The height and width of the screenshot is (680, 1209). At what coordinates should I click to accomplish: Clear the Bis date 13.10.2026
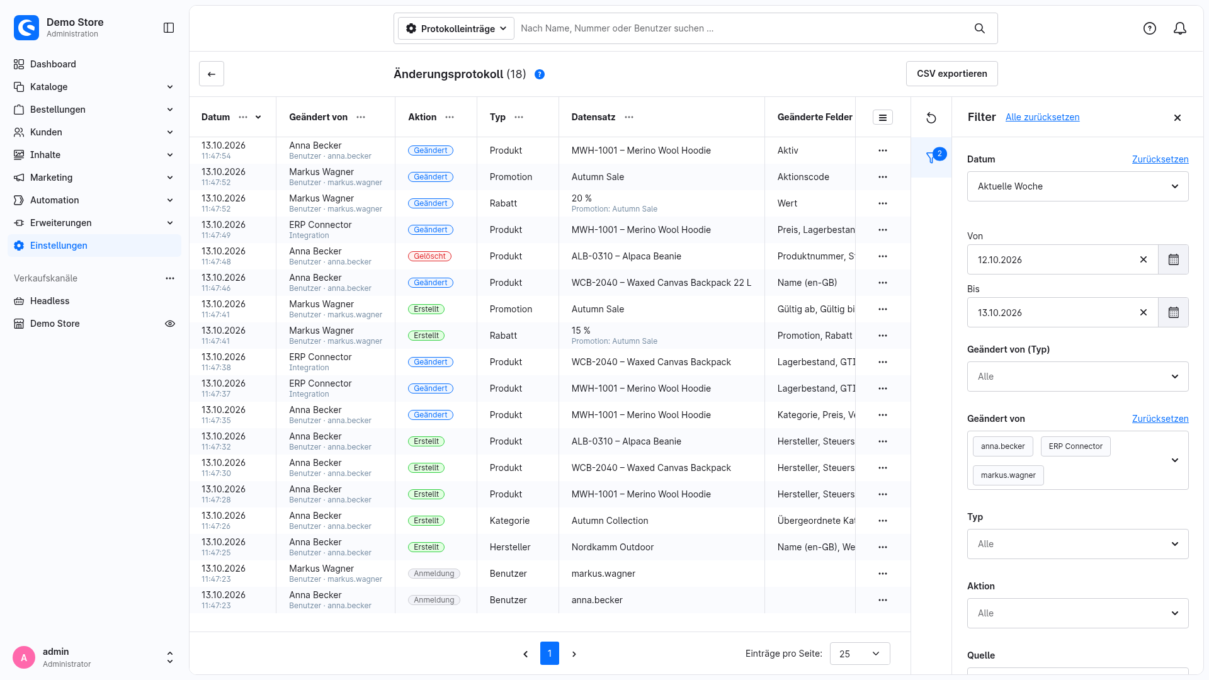[1144, 312]
